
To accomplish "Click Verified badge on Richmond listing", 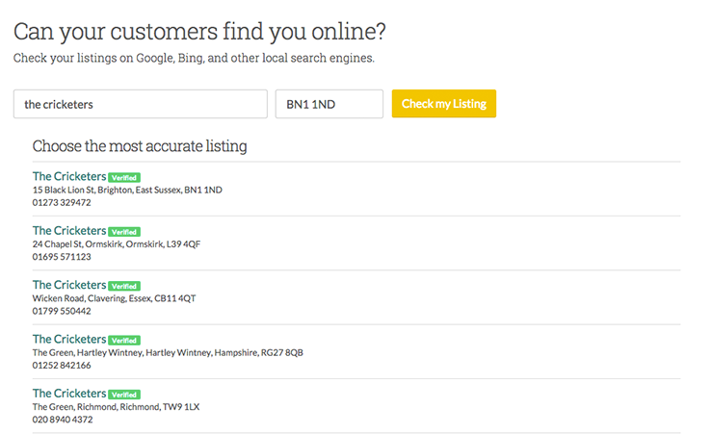I will 124,395.
